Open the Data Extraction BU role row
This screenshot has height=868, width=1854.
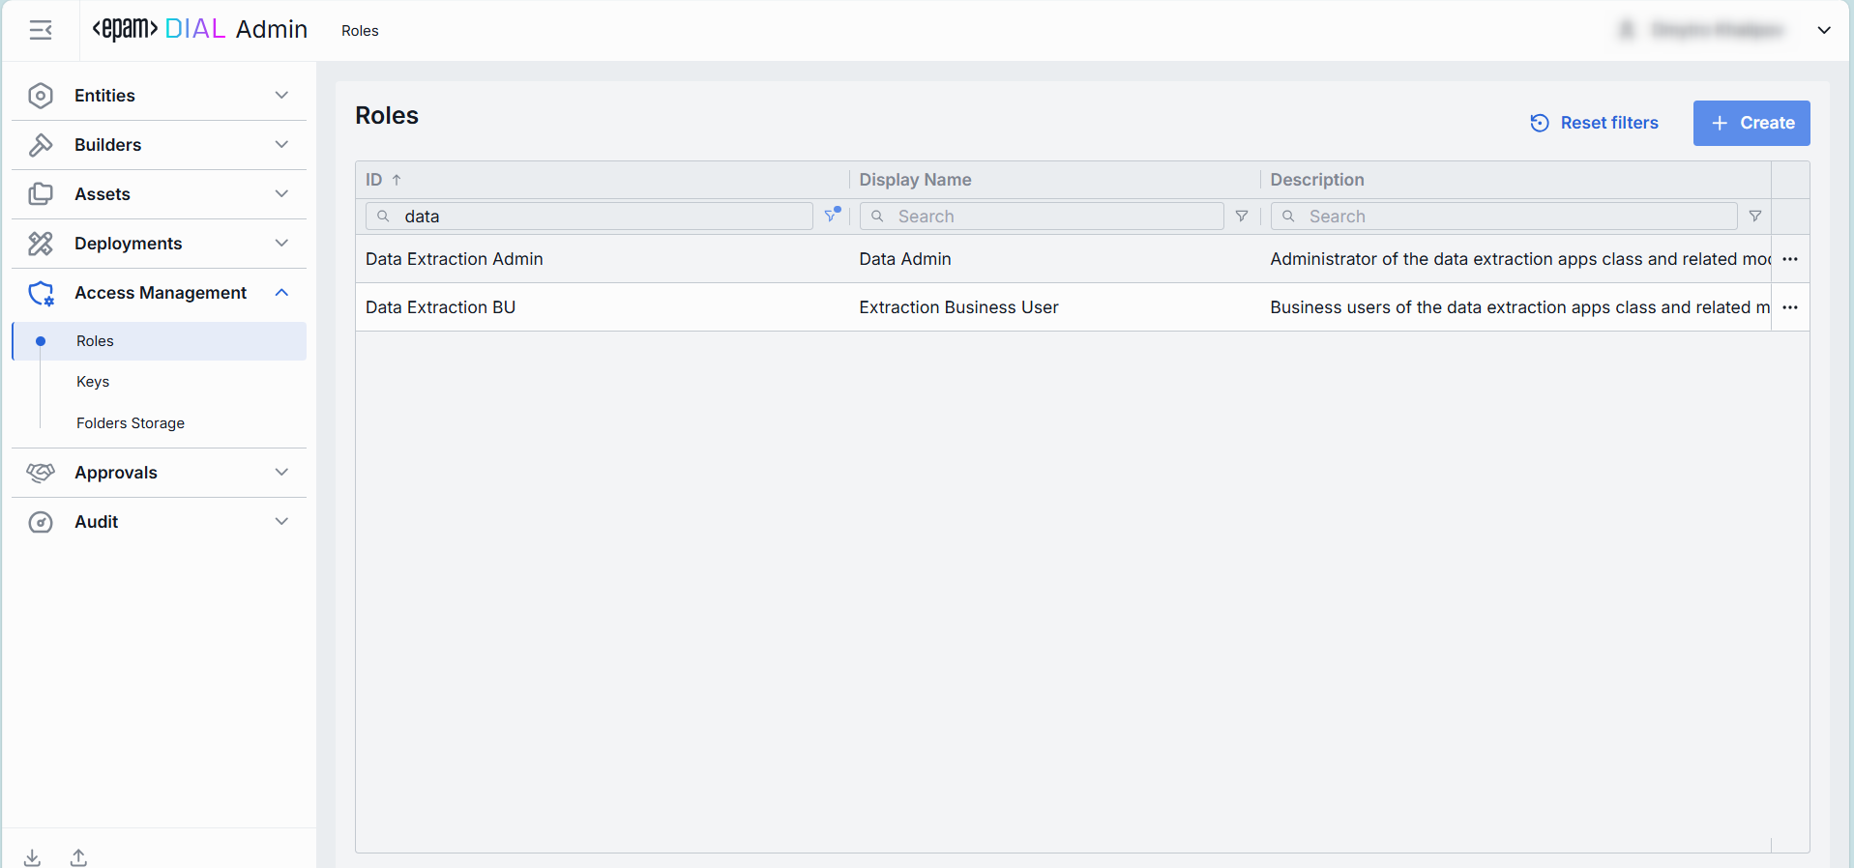[441, 307]
